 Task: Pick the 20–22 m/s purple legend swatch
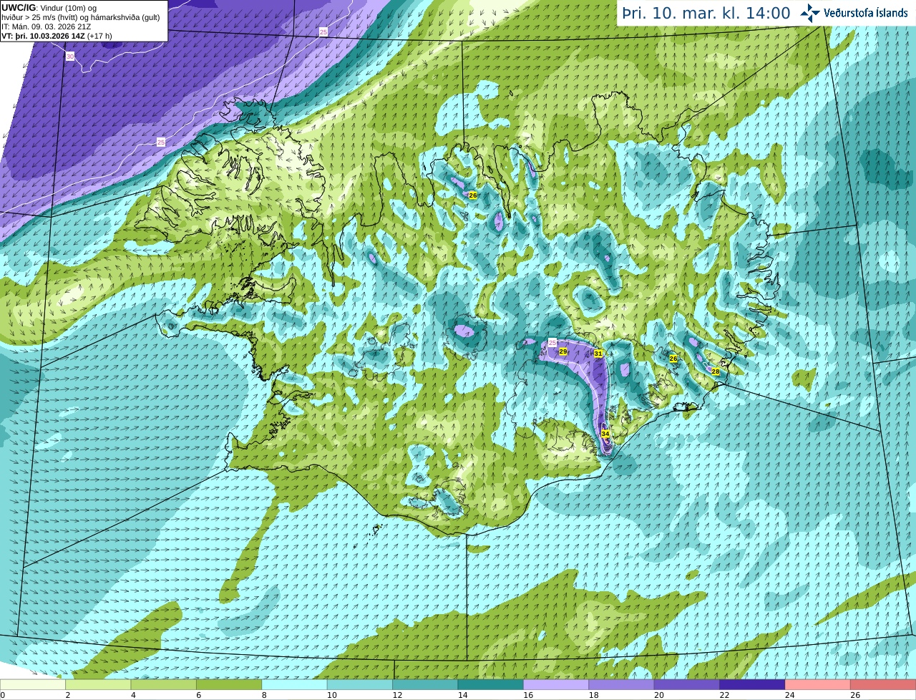tap(687, 684)
